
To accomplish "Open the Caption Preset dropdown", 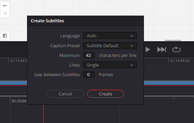I will click(110, 46).
